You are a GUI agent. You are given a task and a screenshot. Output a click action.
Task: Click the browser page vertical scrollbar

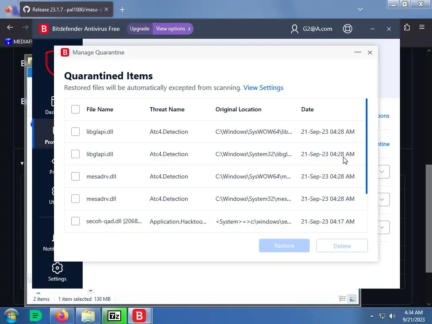point(429,218)
